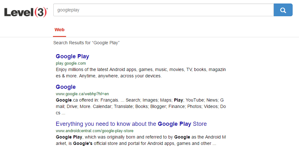
Task: Click the play.google.com URL
Action: point(71,63)
